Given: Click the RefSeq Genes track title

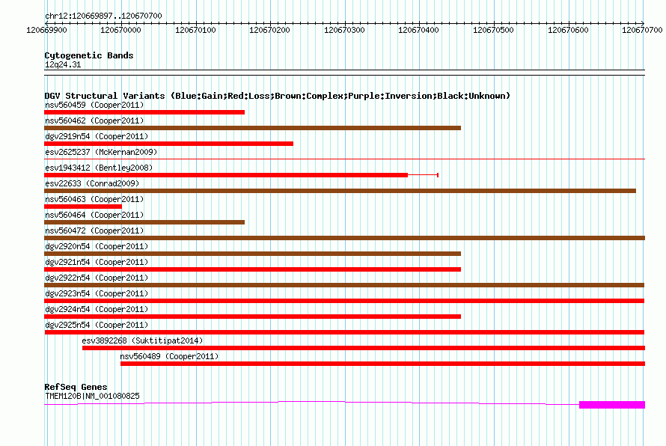Looking at the screenshot, I should pos(76,387).
